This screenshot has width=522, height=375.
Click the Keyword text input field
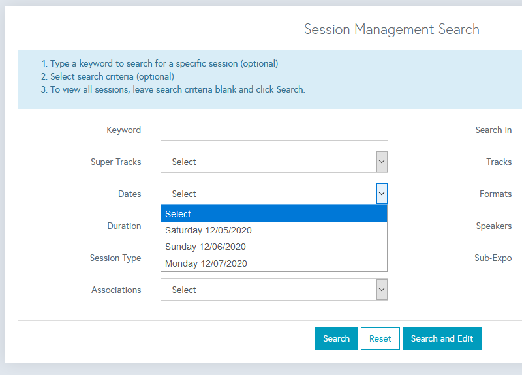pos(274,130)
